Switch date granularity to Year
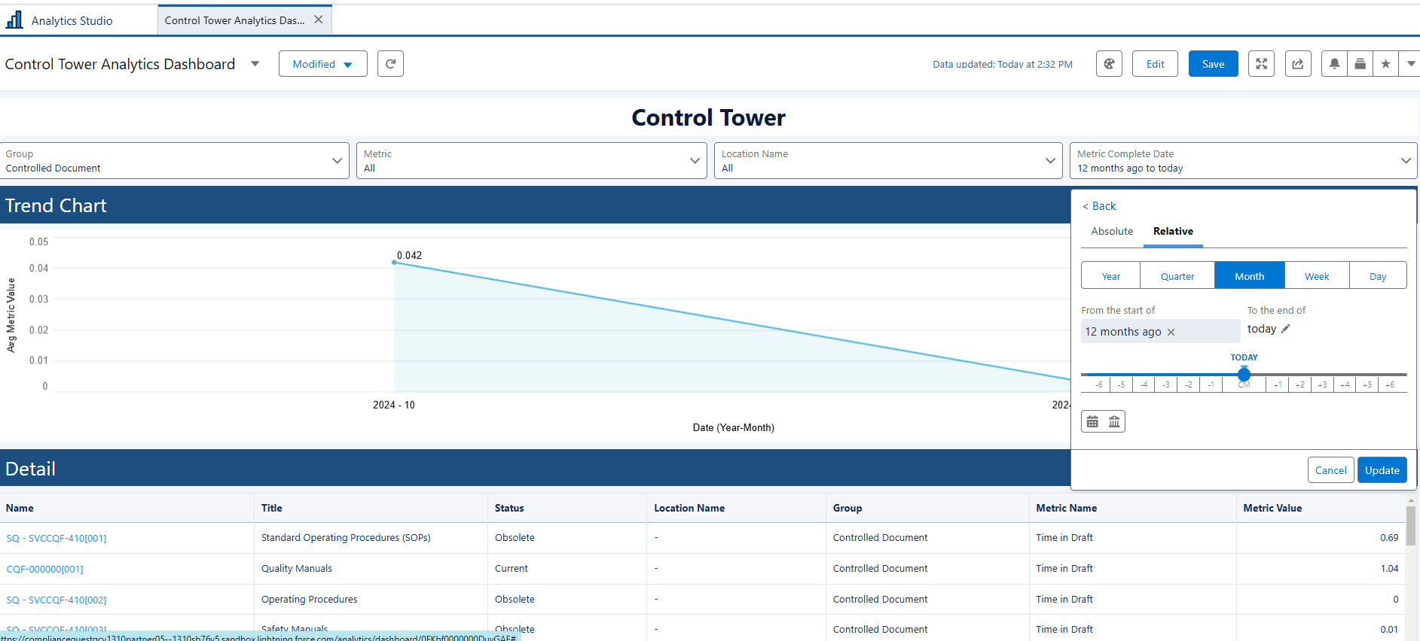The width and height of the screenshot is (1420, 641). [1110, 276]
